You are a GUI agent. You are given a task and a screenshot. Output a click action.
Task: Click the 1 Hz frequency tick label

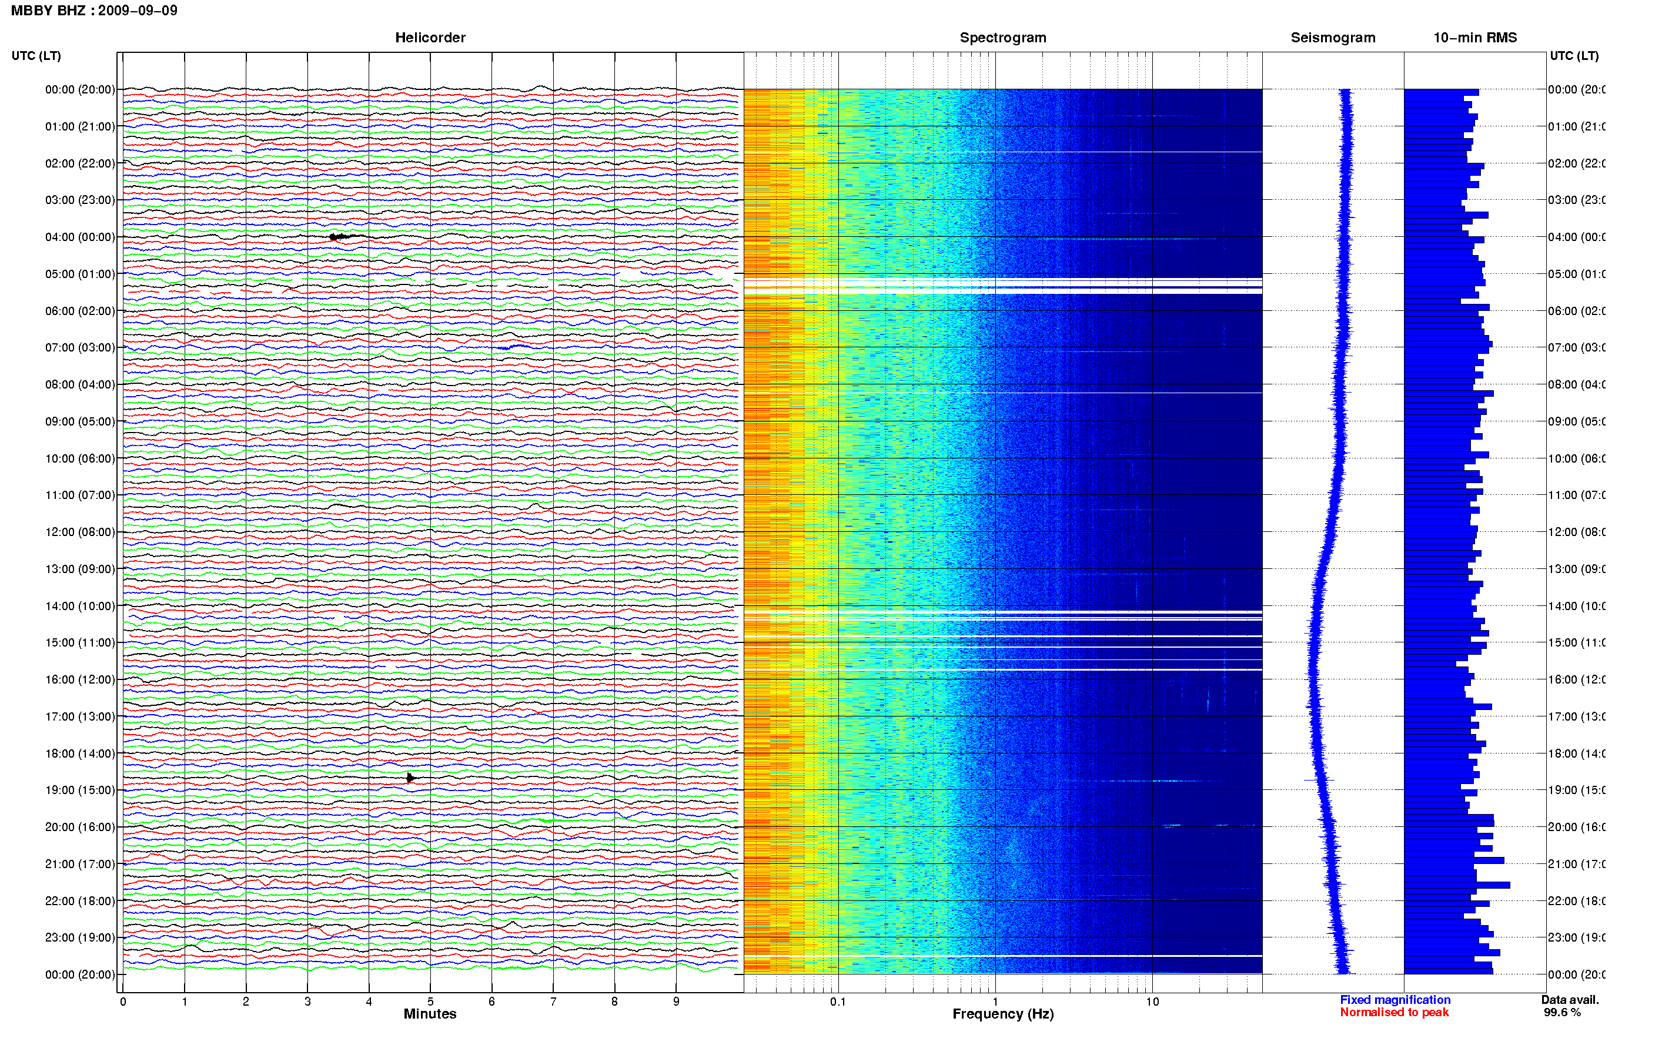995,1002
